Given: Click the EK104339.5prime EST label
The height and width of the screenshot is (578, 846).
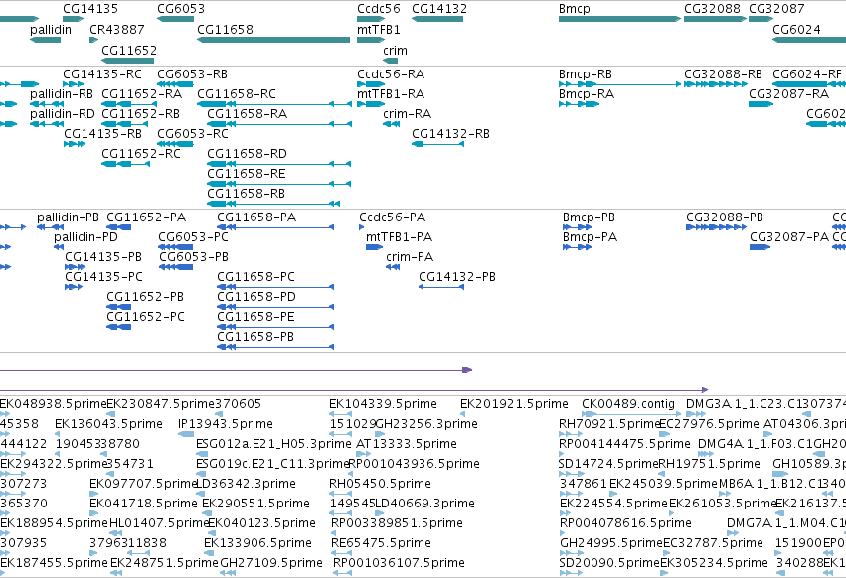Looking at the screenshot, I should click(383, 404).
